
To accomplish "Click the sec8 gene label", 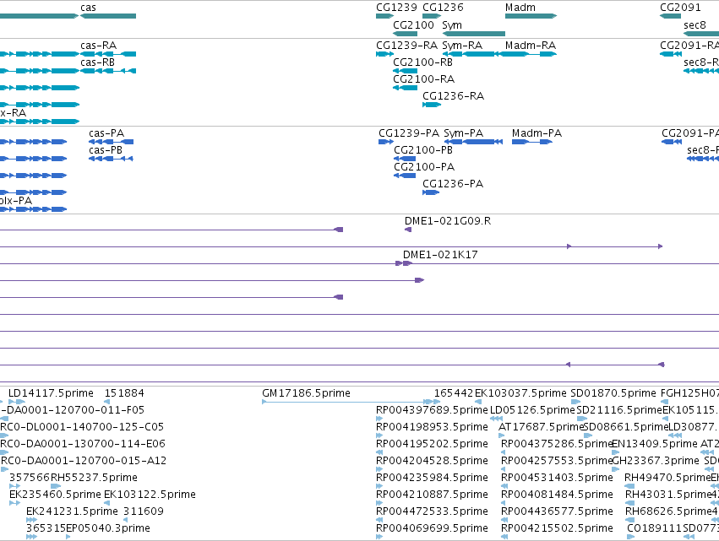I will point(694,25).
